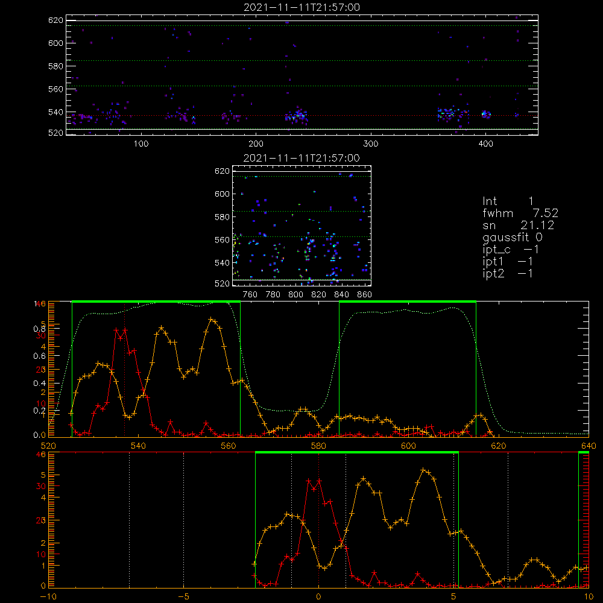Click the 'Int 1' readout
The height and width of the screenshot is (603, 603).
(508, 201)
